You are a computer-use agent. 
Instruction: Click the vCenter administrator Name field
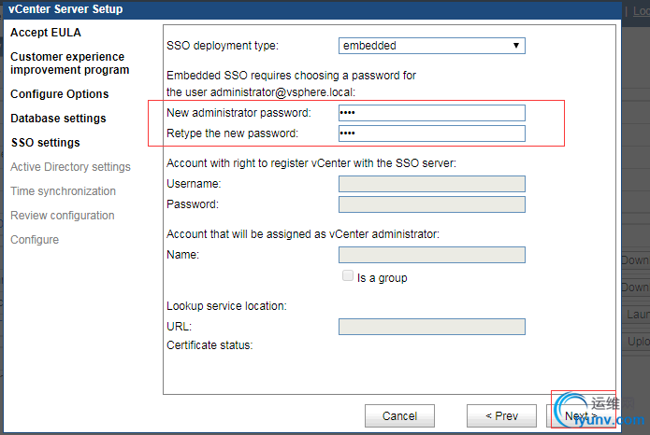pyautogui.click(x=431, y=255)
